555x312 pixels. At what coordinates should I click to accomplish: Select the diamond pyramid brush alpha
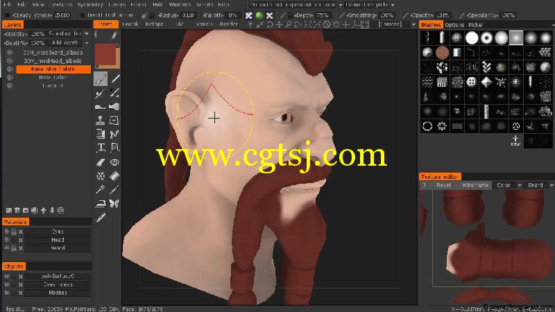tap(486, 82)
